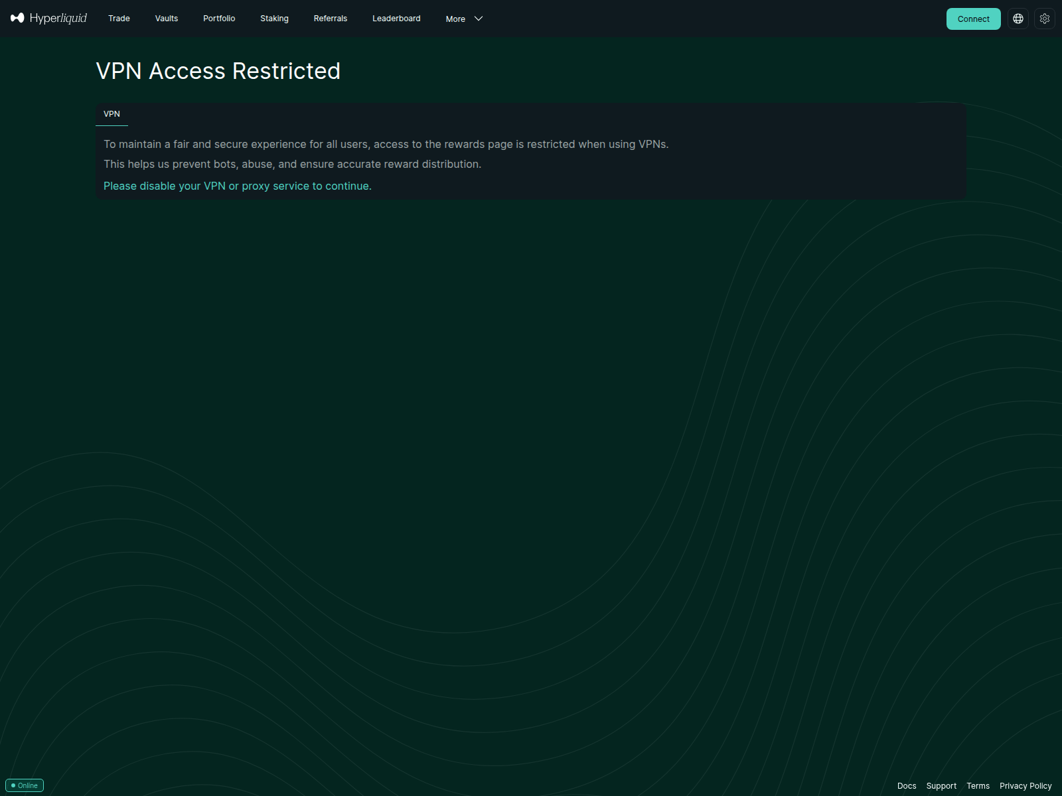Click the Connect wallet button
The height and width of the screenshot is (796, 1062).
coord(973,19)
